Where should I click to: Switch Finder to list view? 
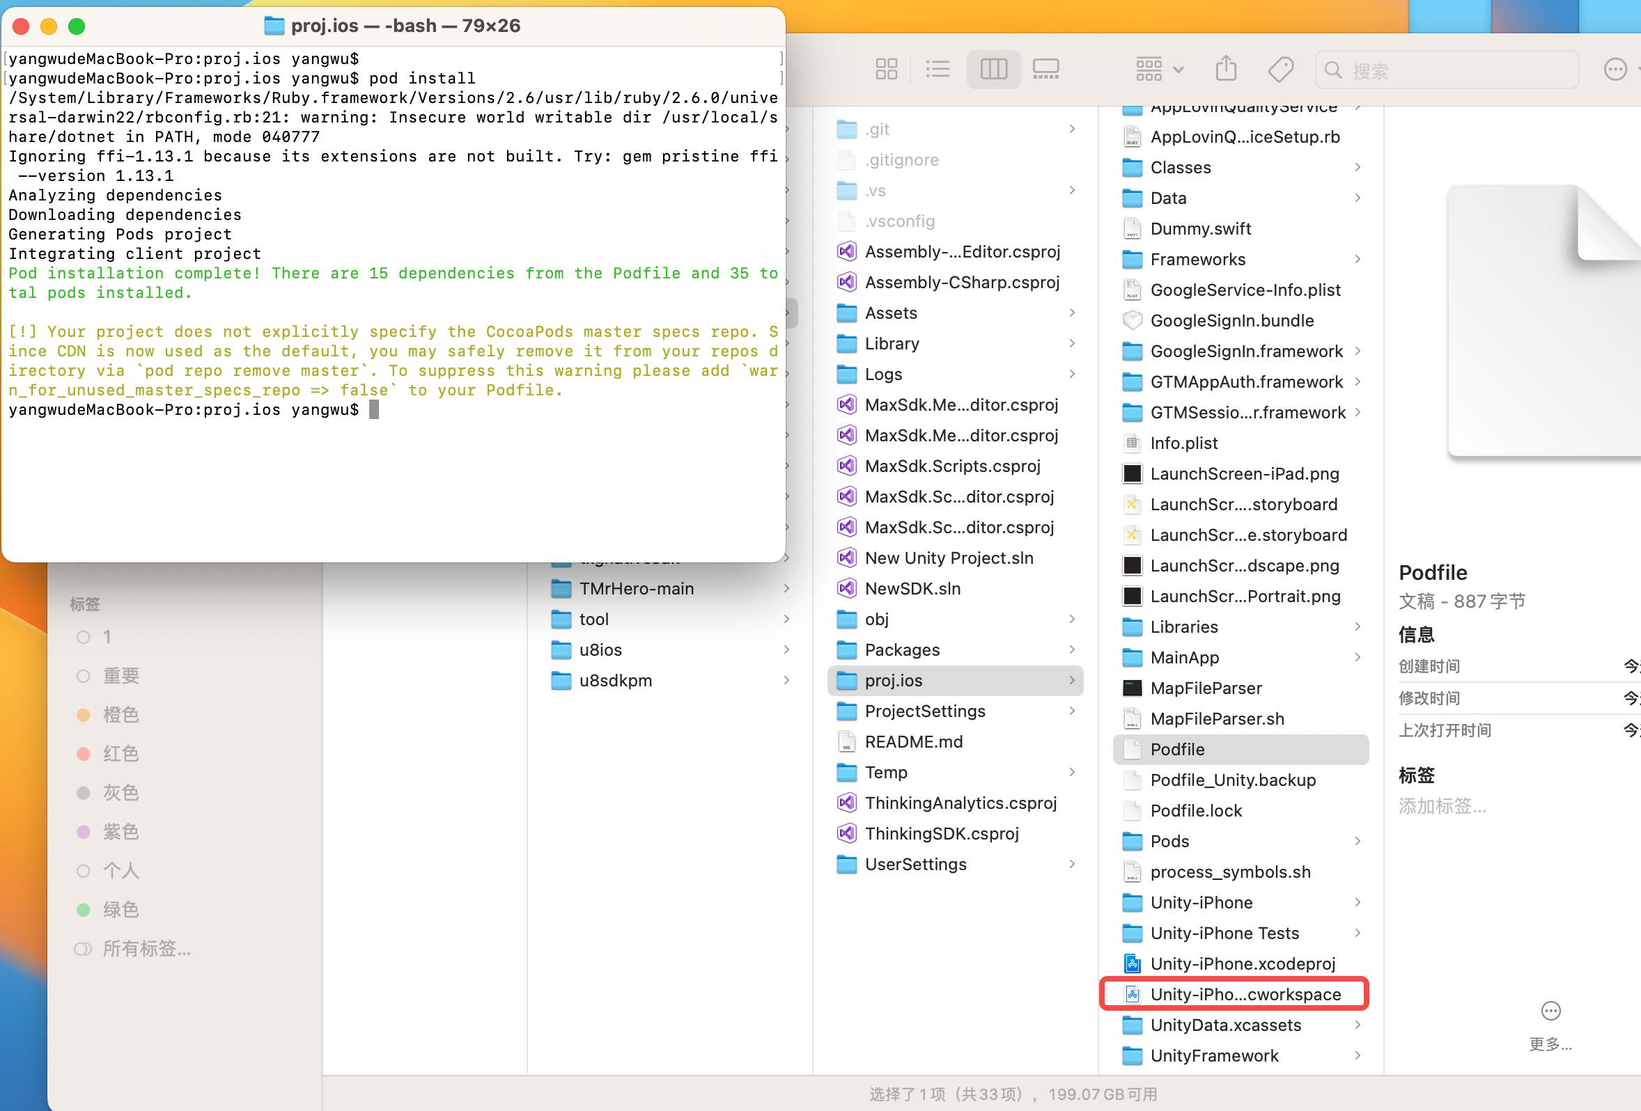(x=938, y=69)
